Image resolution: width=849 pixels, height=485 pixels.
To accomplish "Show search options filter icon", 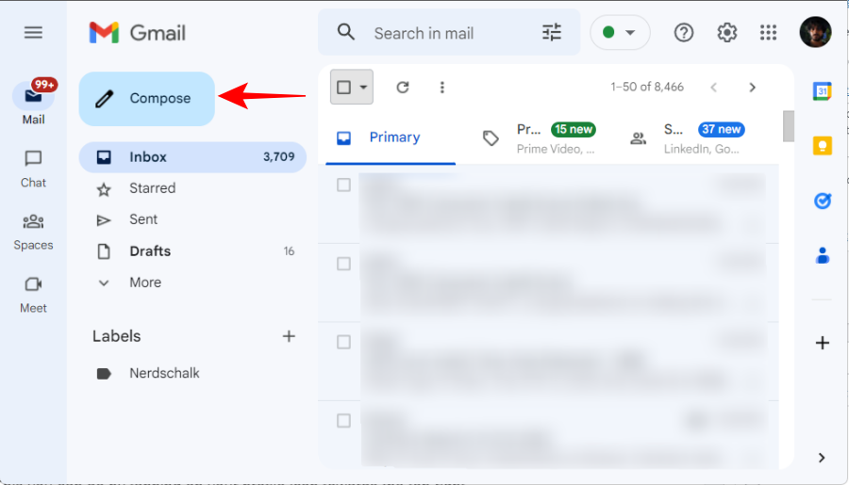I will 552,32.
